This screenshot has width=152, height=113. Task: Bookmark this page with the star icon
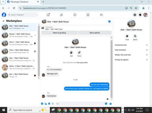click(136, 8)
